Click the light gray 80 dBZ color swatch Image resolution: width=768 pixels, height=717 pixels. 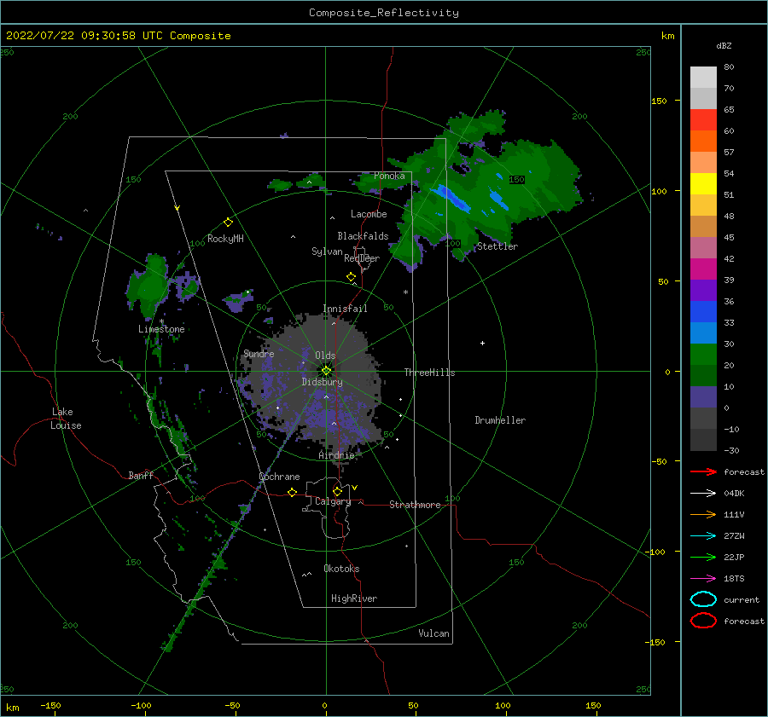[703, 77]
